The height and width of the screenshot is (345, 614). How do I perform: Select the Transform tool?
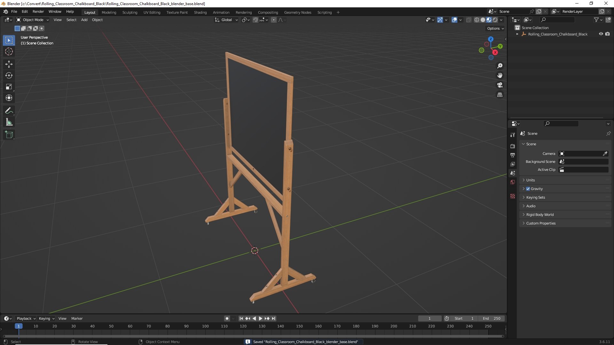9,98
